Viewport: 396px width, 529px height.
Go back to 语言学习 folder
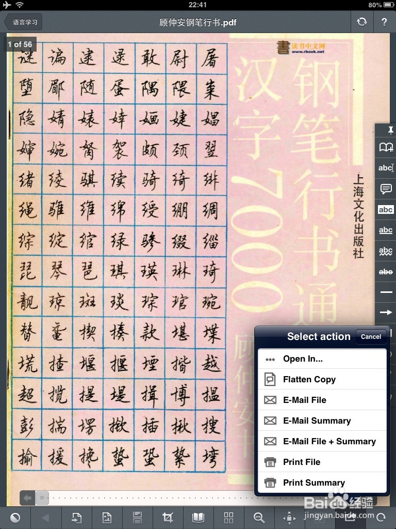coord(23,22)
